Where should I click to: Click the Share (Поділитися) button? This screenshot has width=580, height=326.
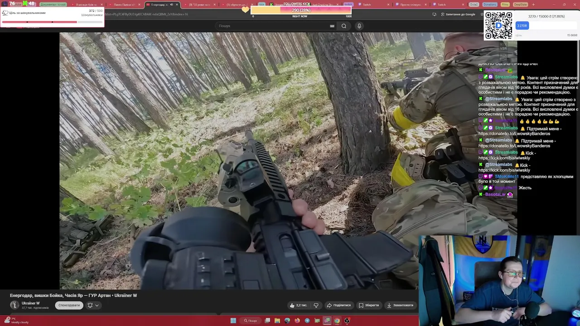(339, 305)
